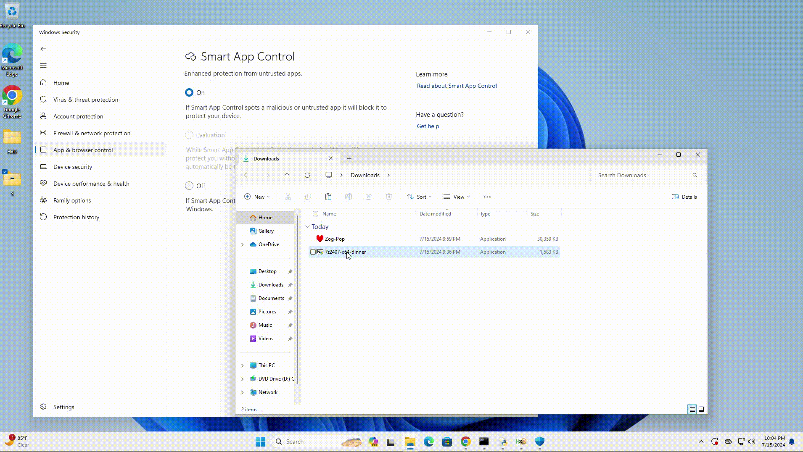This screenshot has width=803, height=452.
Task: Switch to large icons view button
Action: 701,409
